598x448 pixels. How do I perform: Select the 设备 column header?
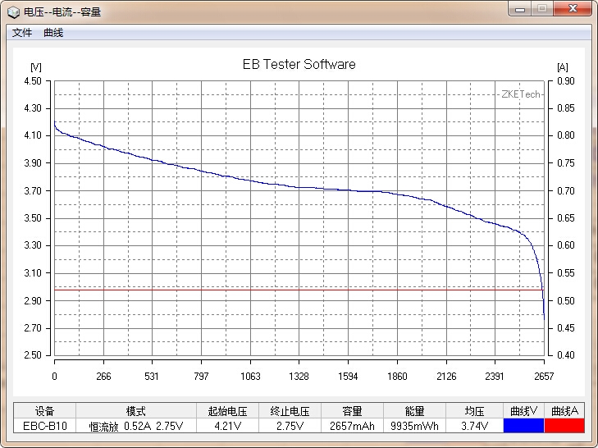click(x=44, y=411)
